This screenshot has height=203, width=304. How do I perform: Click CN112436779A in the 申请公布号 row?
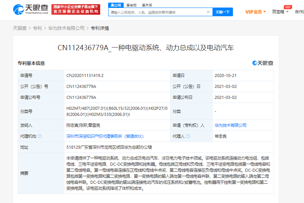click(x=81, y=97)
